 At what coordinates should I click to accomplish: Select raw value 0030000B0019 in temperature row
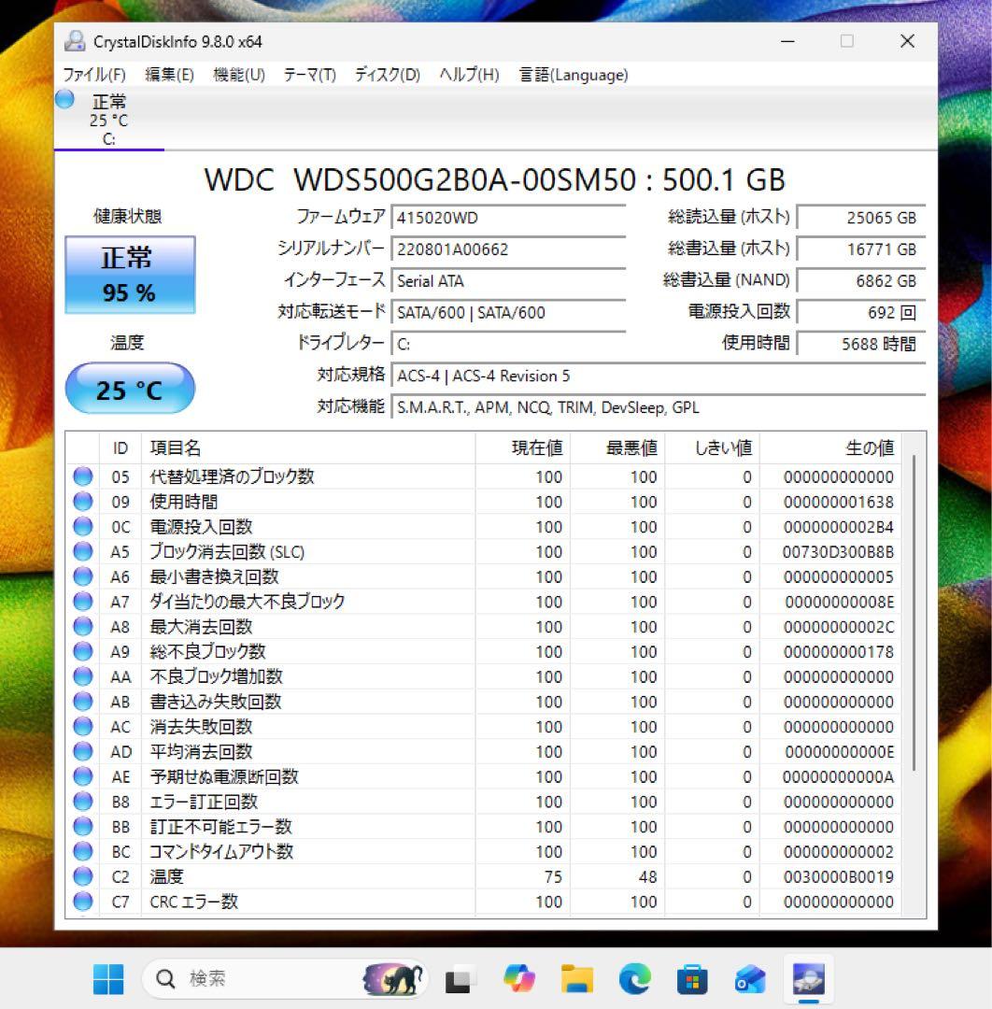pos(838,877)
